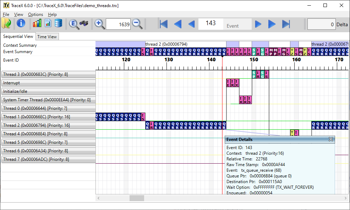Advance to the next event
This screenshot has width=350, height=210.
tap(258, 24)
